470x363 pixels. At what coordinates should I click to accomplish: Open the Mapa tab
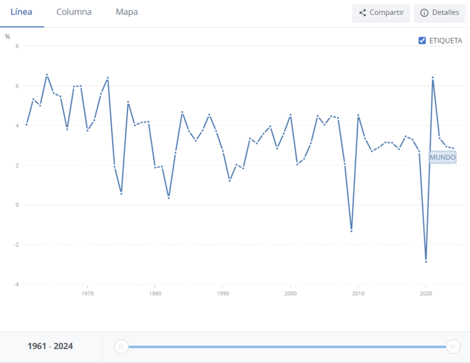(x=126, y=12)
